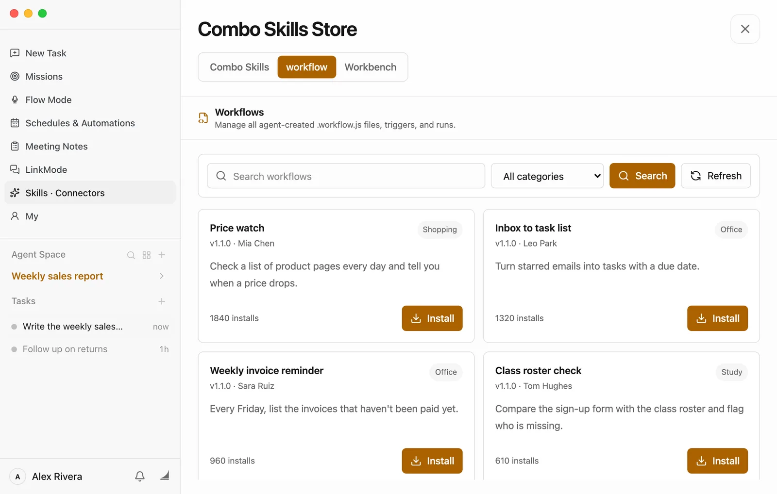This screenshot has width=777, height=494.
Task: Open the My section
Action: click(x=90, y=216)
